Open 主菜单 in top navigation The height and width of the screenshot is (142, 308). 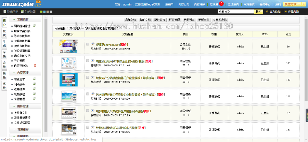(x=169, y=4)
